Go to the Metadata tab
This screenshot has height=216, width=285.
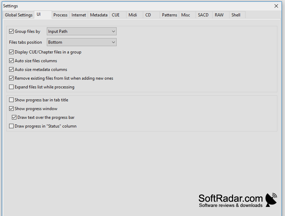[99, 15]
